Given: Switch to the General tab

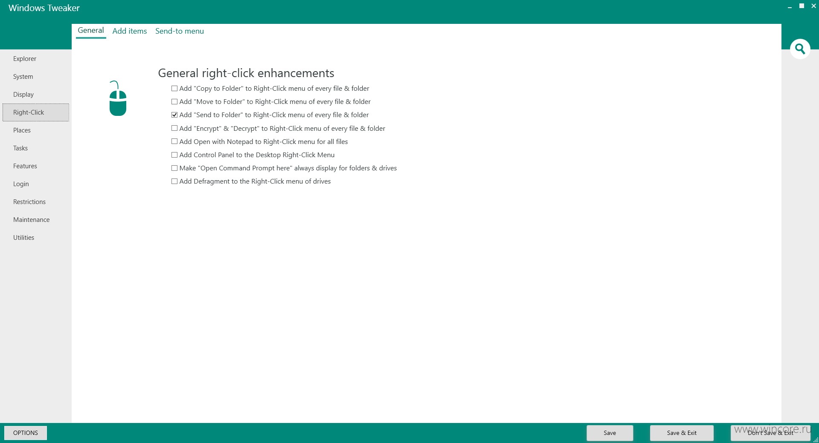Looking at the screenshot, I should pyautogui.click(x=91, y=31).
